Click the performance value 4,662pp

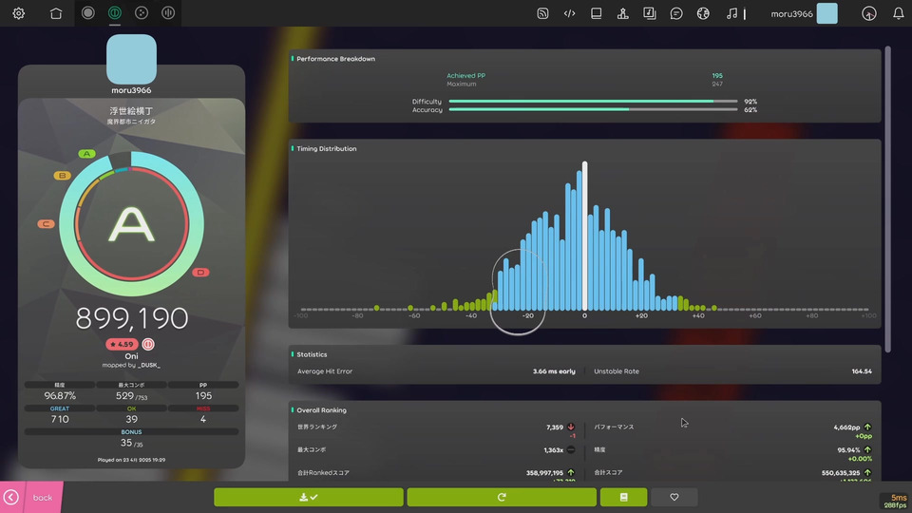tap(846, 427)
